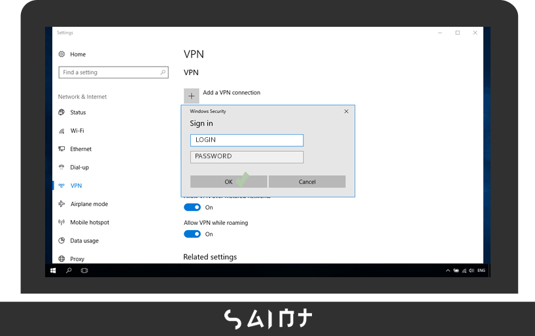The height and width of the screenshot is (336, 535).
Task: Click the plus icon to add VPN connection
Action: [x=192, y=96]
